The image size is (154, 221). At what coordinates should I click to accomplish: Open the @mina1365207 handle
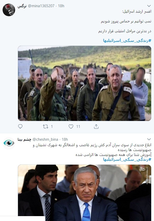click(x=41, y=6)
